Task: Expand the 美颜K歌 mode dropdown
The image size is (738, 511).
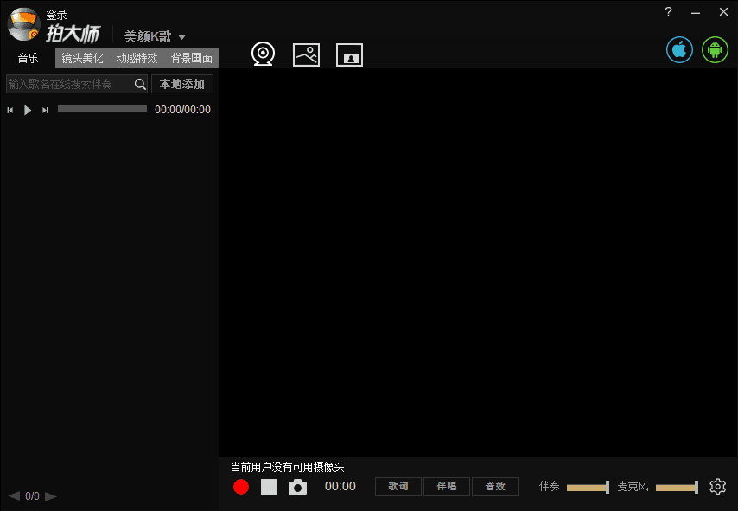Action: 181,37
